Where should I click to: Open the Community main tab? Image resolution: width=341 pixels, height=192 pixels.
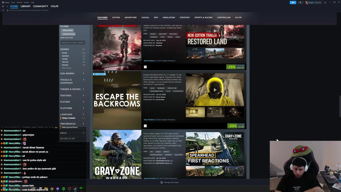[x=40, y=6]
